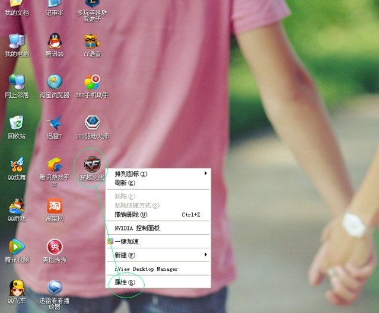The image size is (379, 313).
Task: Open 新建 submenu entry
Action: point(158,255)
